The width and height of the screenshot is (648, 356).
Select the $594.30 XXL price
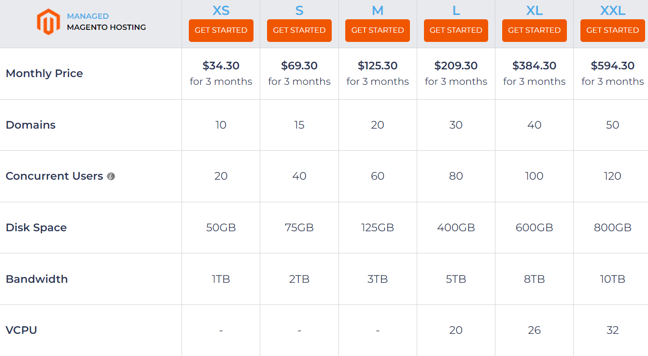coord(612,66)
